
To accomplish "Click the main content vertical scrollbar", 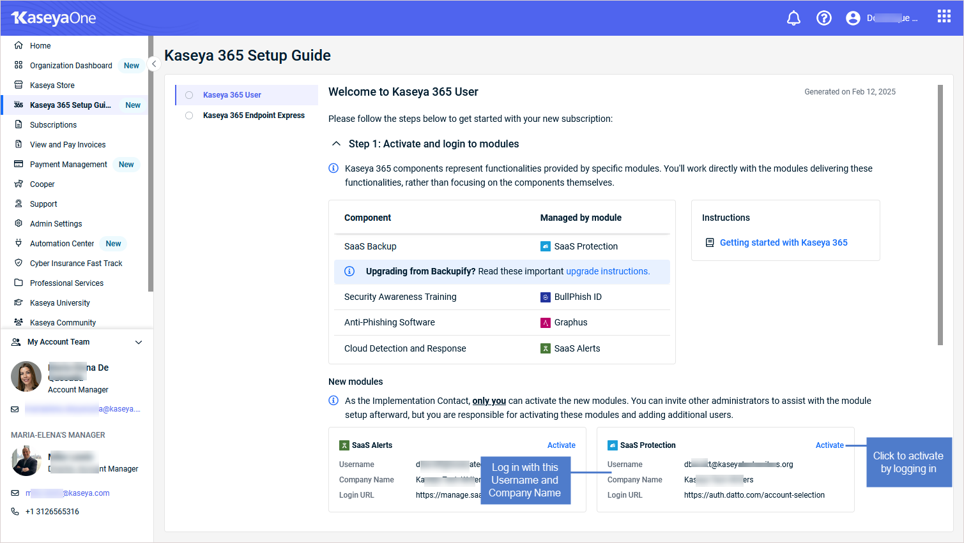I will [x=940, y=214].
